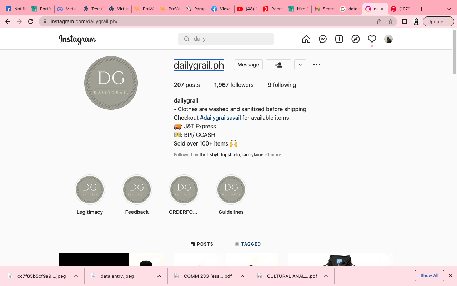This screenshot has height=286, width=457.
Task: Open activity notifications heart icon
Action: click(372, 39)
